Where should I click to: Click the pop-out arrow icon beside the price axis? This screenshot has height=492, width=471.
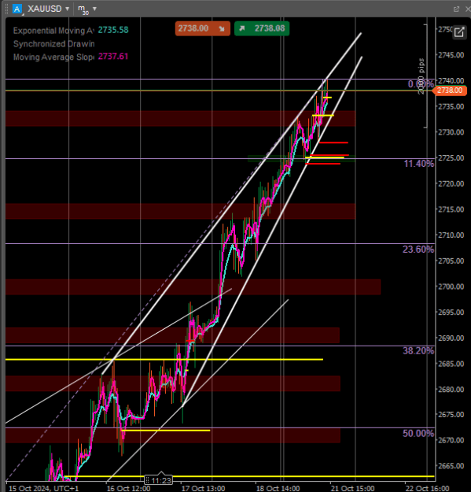click(x=459, y=32)
